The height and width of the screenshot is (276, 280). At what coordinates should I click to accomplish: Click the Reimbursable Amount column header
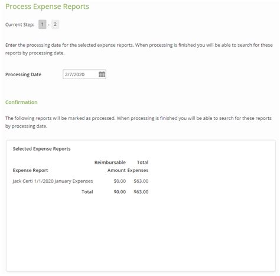point(110,166)
